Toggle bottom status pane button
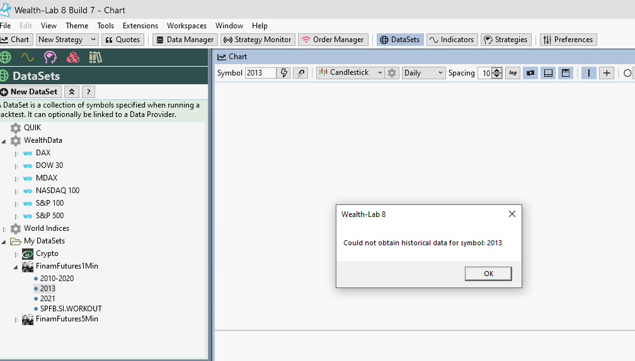Viewport: 635px width, 361px height. pyautogui.click(x=548, y=73)
